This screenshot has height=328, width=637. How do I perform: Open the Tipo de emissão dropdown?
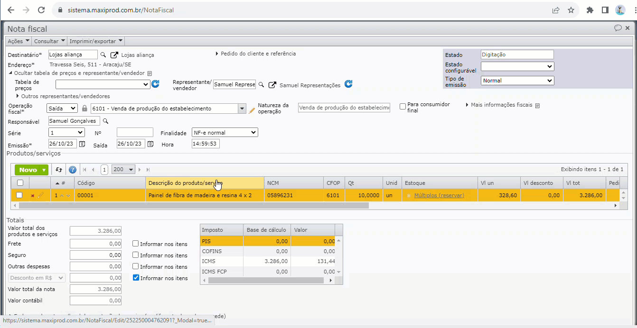[x=517, y=81]
